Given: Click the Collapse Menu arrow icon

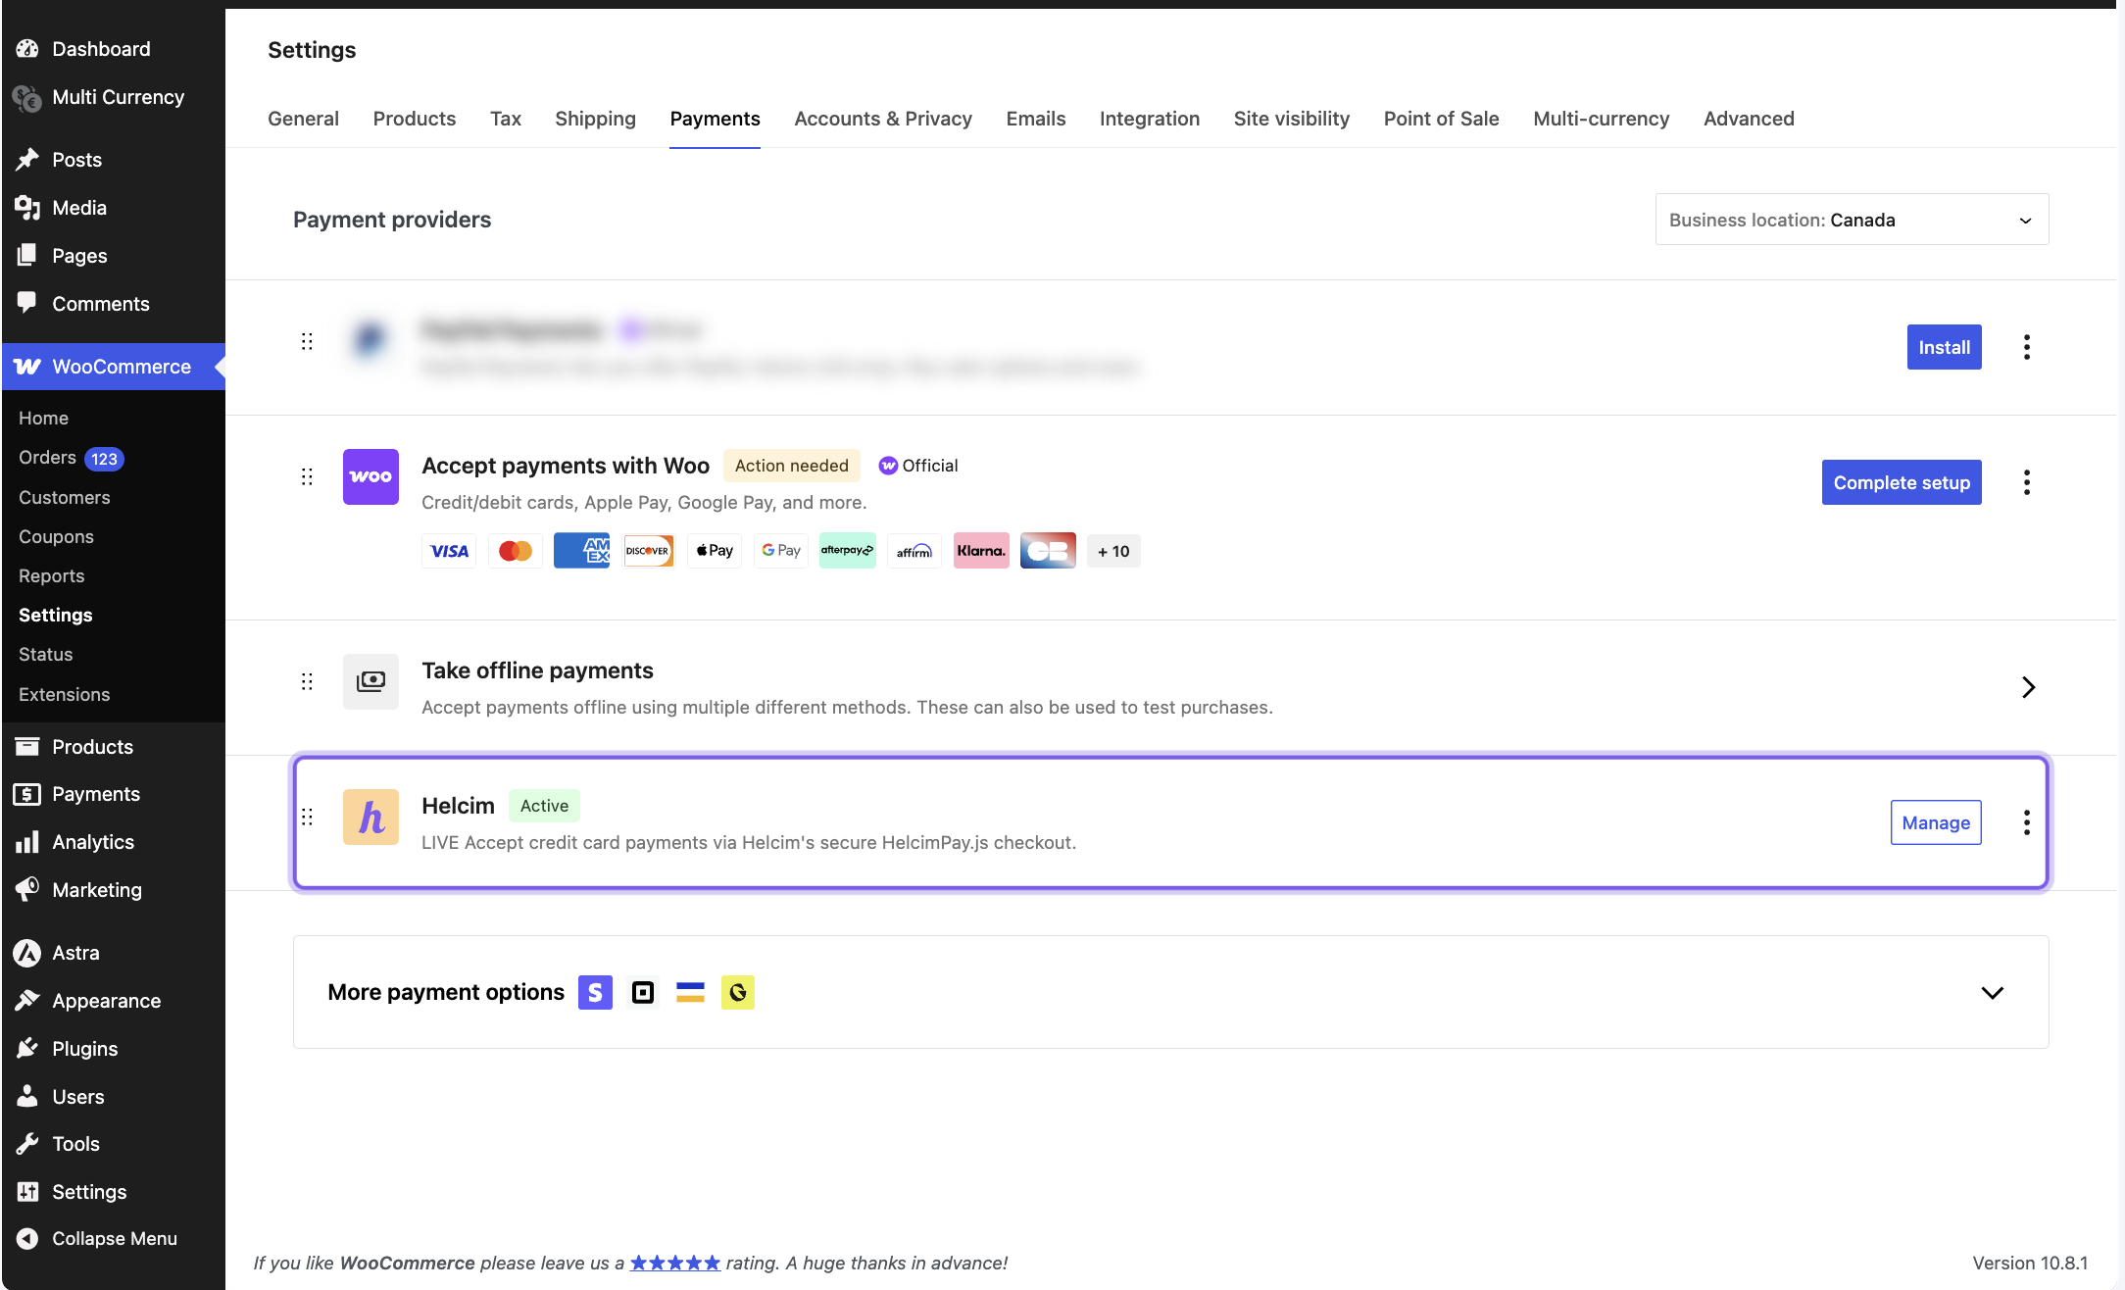Looking at the screenshot, I should coord(27,1239).
